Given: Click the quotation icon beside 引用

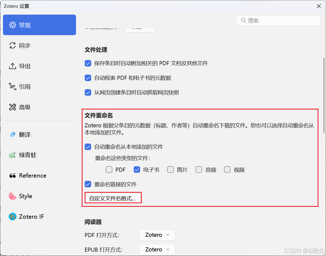Looking at the screenshot, I should pos(12,87).
